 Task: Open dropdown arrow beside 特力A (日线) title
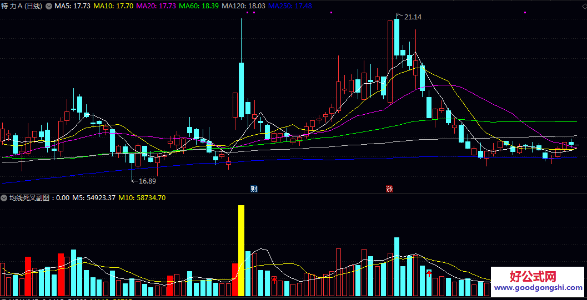(x=49, y=6)
